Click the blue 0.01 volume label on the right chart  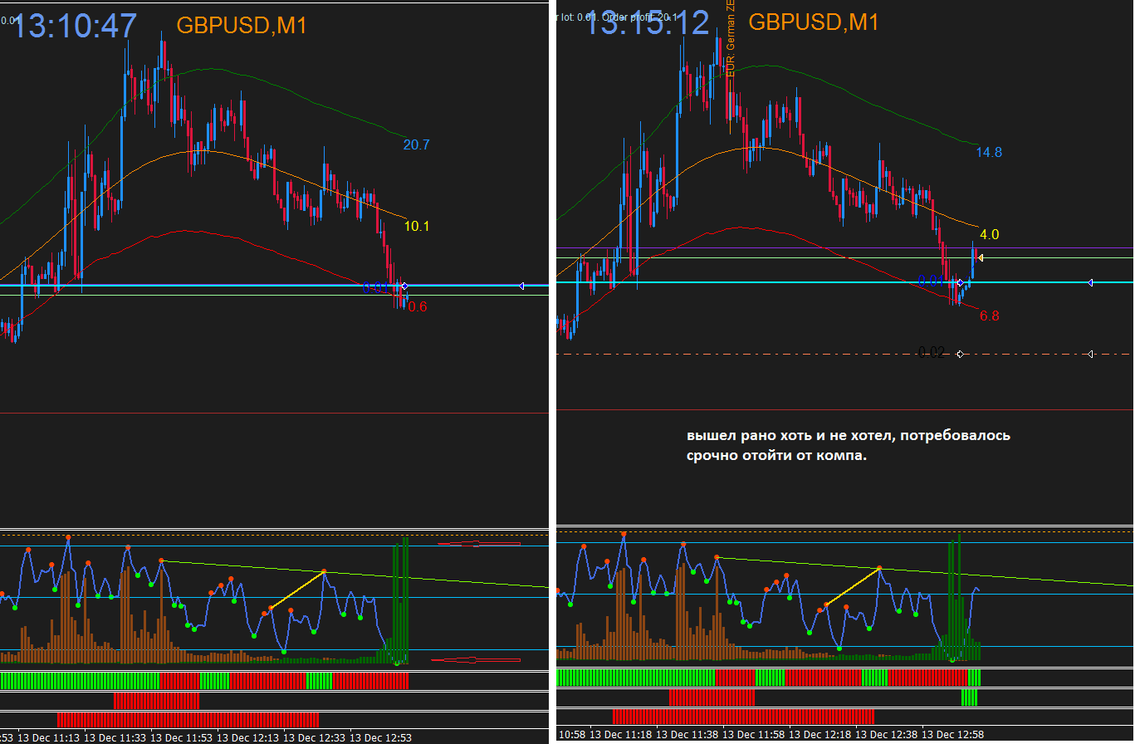coord(930,281)
